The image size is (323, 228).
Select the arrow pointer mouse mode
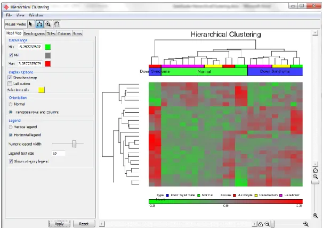(x=31, y=24)
